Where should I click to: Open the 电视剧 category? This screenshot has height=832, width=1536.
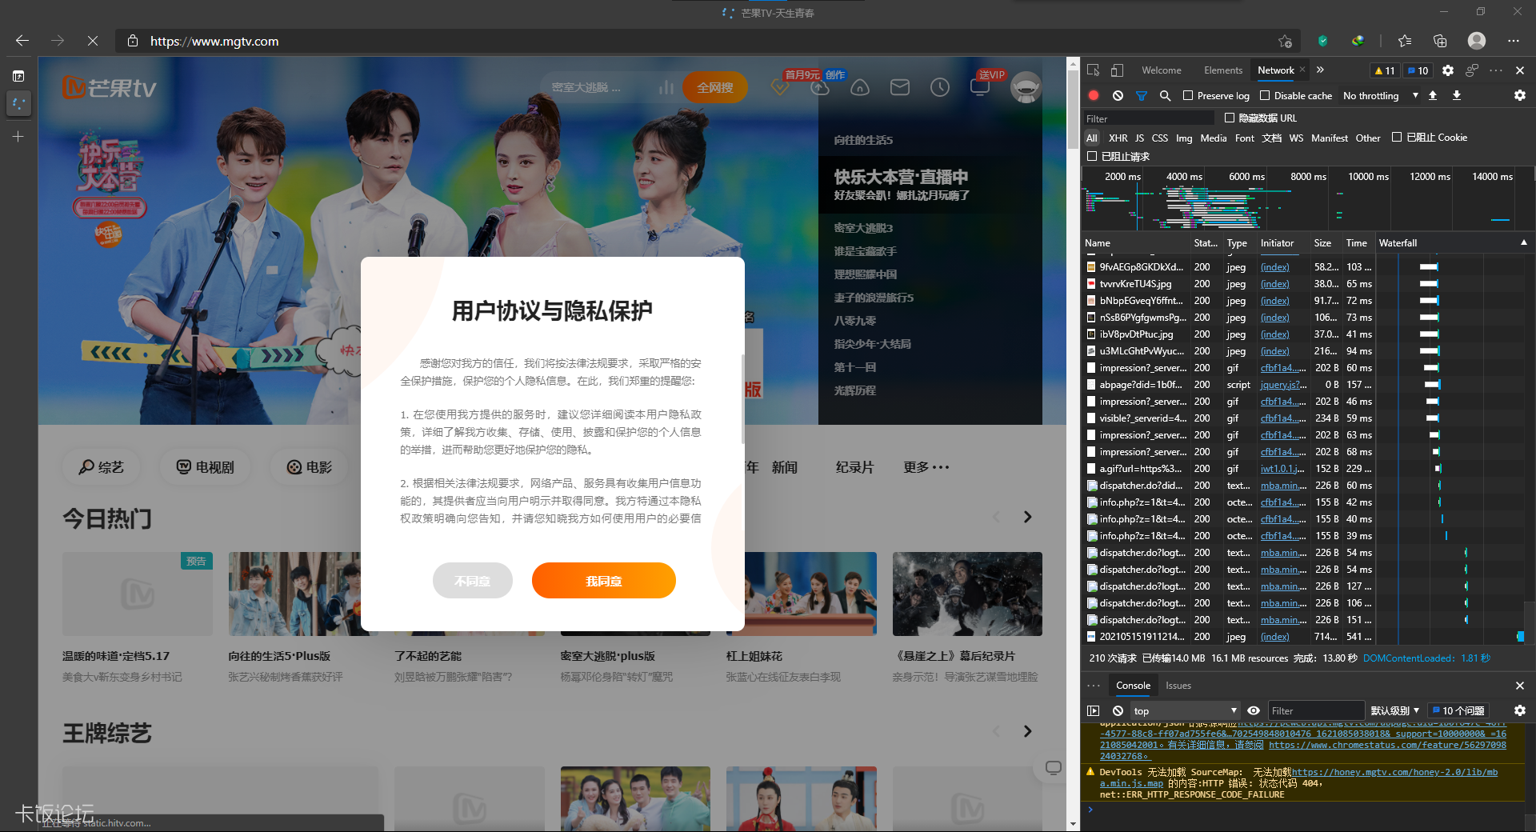[x=206, y=467]
